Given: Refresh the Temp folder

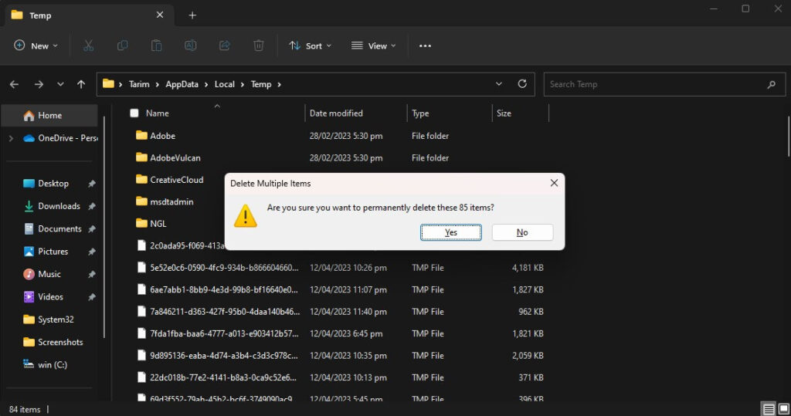Looking at the screenshot, I should coord(522,84).
